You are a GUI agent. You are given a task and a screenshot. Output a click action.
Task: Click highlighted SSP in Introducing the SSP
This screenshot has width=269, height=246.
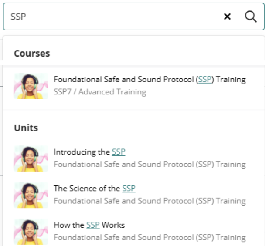tap(119, 152)
